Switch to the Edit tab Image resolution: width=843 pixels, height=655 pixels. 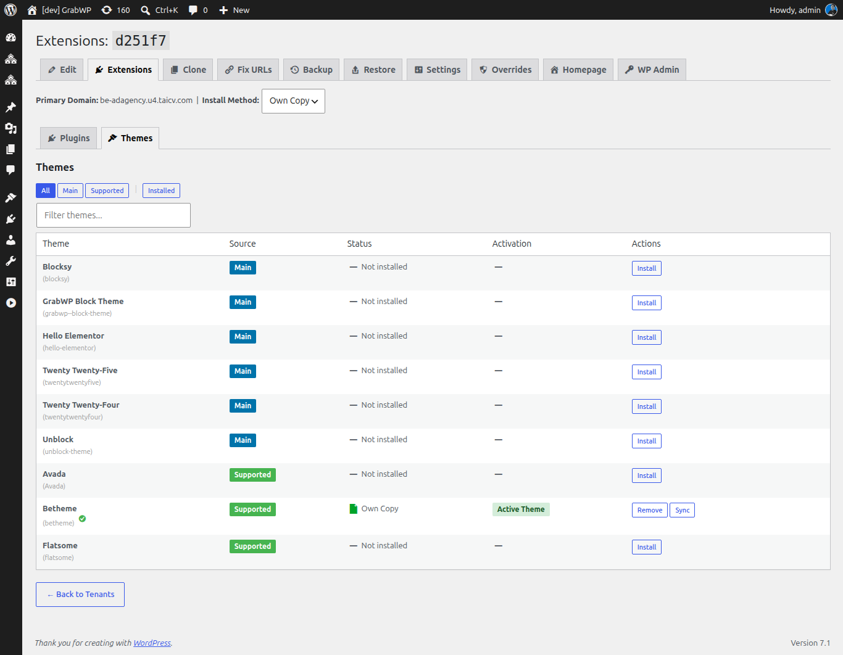point(62,70)
